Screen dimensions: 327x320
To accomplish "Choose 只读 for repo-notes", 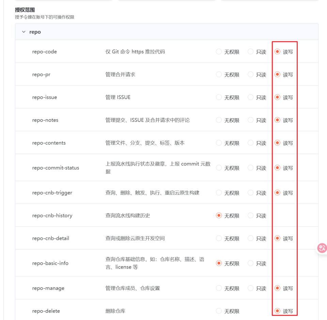I will 250,120.
